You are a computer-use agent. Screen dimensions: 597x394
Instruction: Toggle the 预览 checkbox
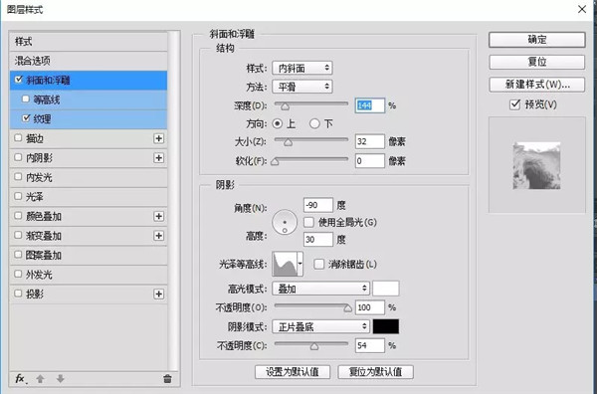point(514,104)
